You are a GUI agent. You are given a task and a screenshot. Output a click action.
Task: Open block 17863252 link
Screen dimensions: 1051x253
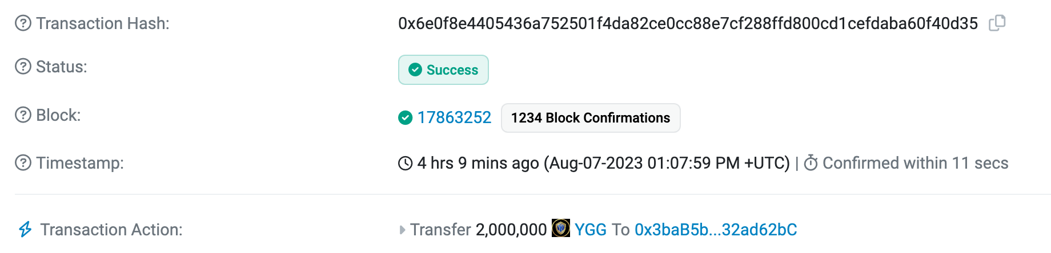coord(454,118)
